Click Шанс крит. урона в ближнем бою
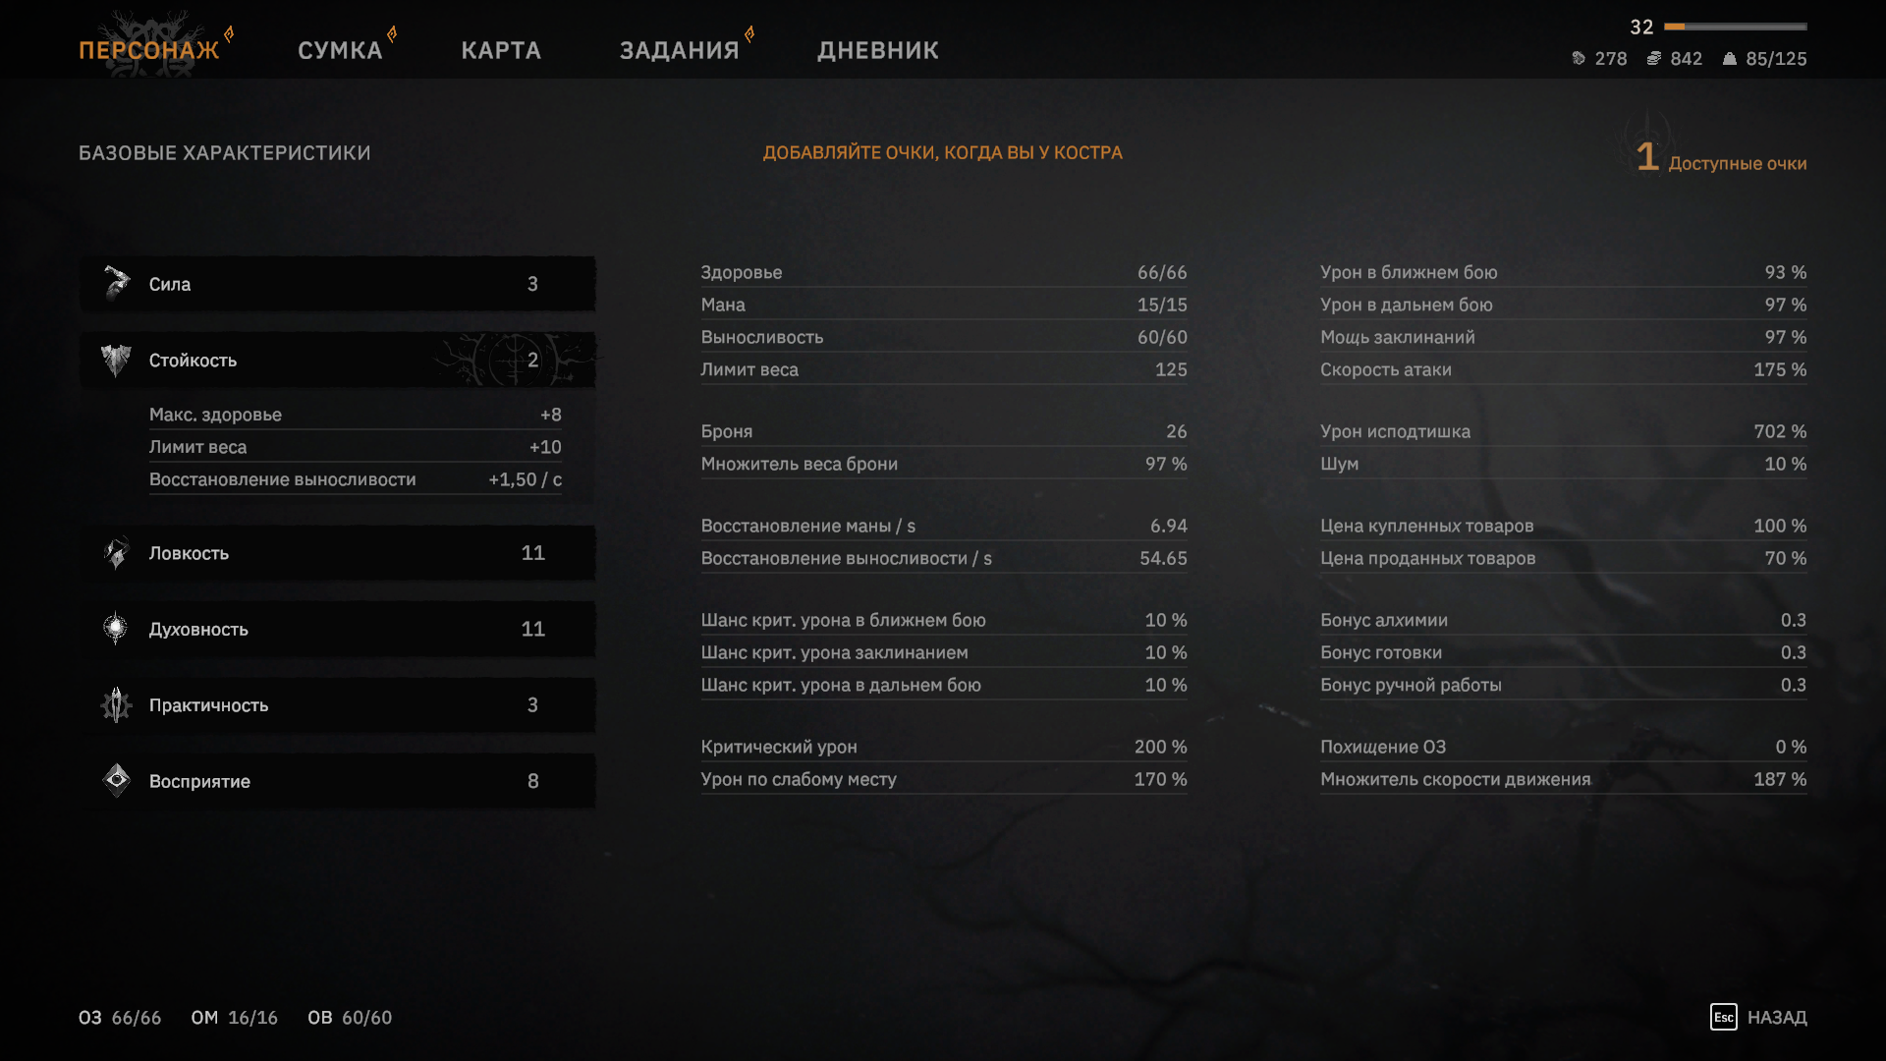The width and height of the screenshot is (1886, 1061). (944, 620)
